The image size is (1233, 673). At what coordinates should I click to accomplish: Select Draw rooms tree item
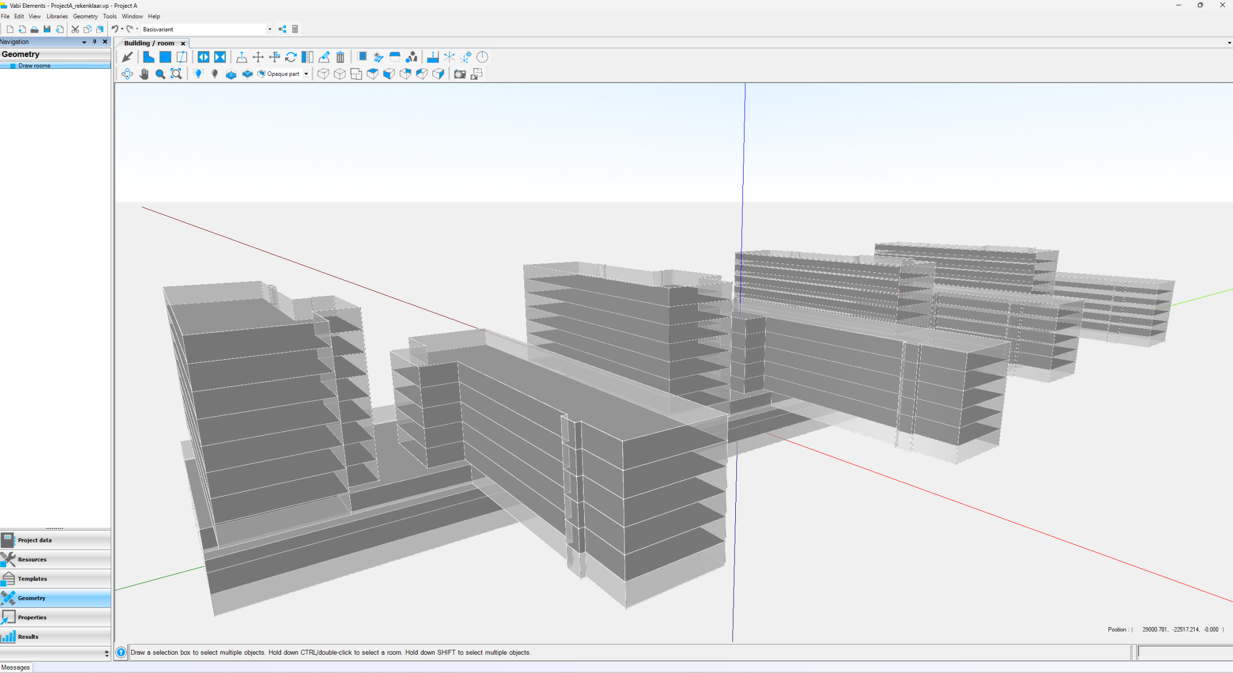point(34,65)
